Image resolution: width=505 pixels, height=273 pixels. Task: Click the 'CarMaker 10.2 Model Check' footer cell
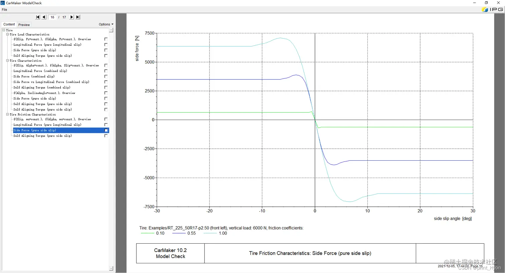click(x=170, y=253)
